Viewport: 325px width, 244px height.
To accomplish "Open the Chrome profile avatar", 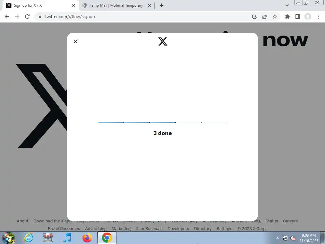I will [x=308, y=17].
